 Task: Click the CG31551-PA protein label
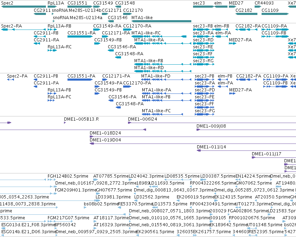coord(81,76)
